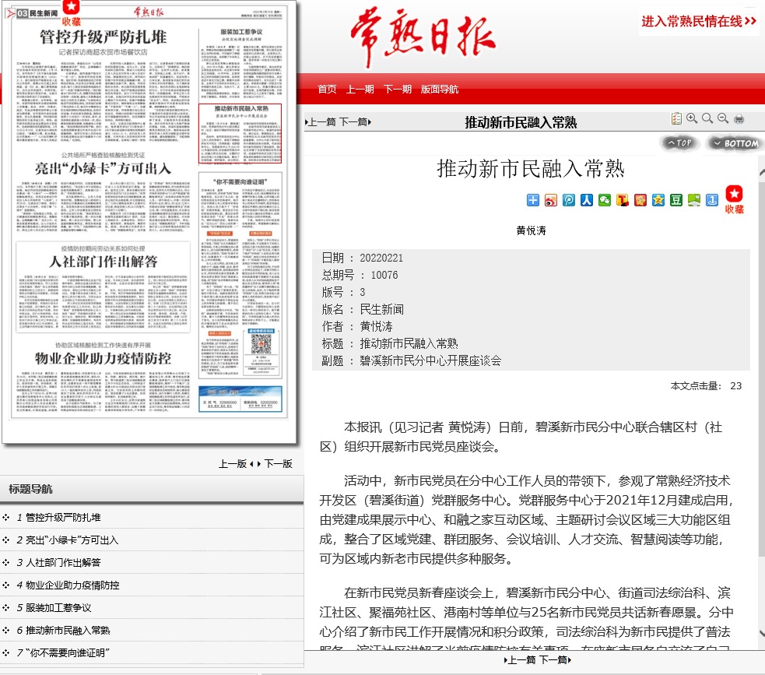The width and height of the screenshot is (765, 675).
Task: Favorite the article with the red star 收藏 button
Action: pyautogui.click(x=735, y=199)
